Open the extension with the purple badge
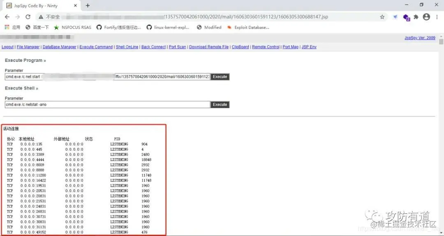The width and height of the screenshot is (444, 236). click(x=406, y=18)
